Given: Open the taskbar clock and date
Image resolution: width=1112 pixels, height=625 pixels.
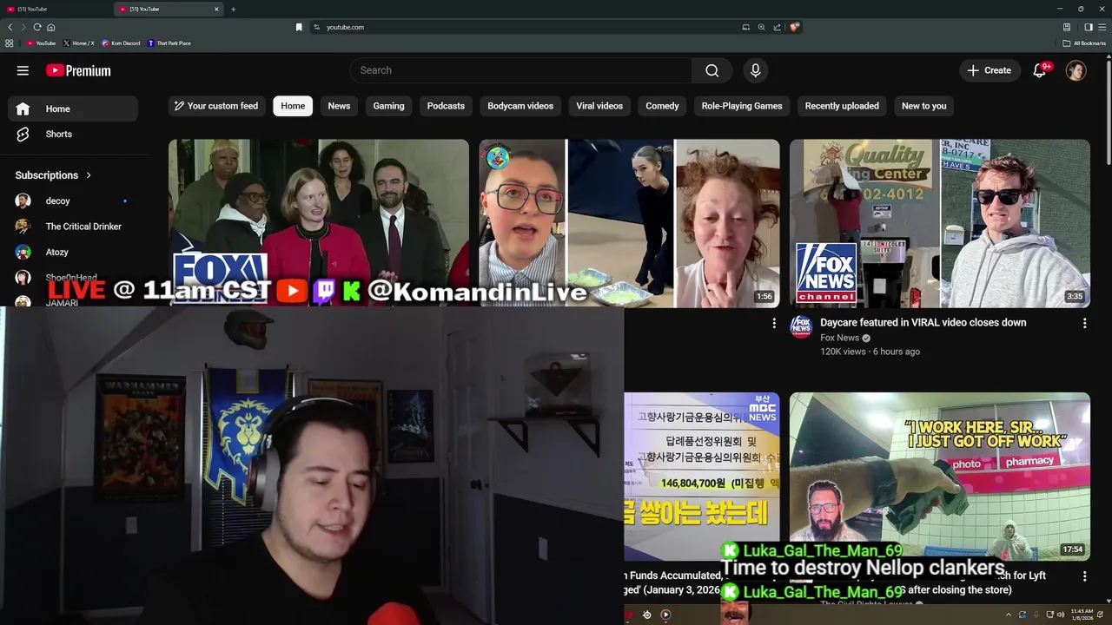Looking at the screenshot, I should 1082,615.
